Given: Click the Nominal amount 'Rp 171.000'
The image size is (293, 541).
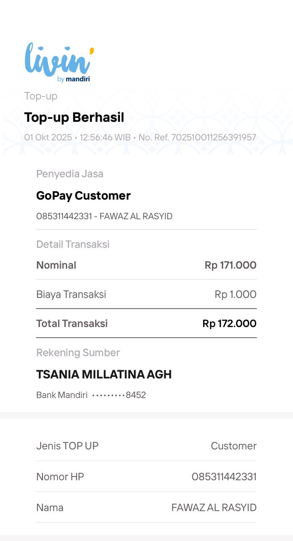Looking at the screenshot, I should [x=231, y=265].
